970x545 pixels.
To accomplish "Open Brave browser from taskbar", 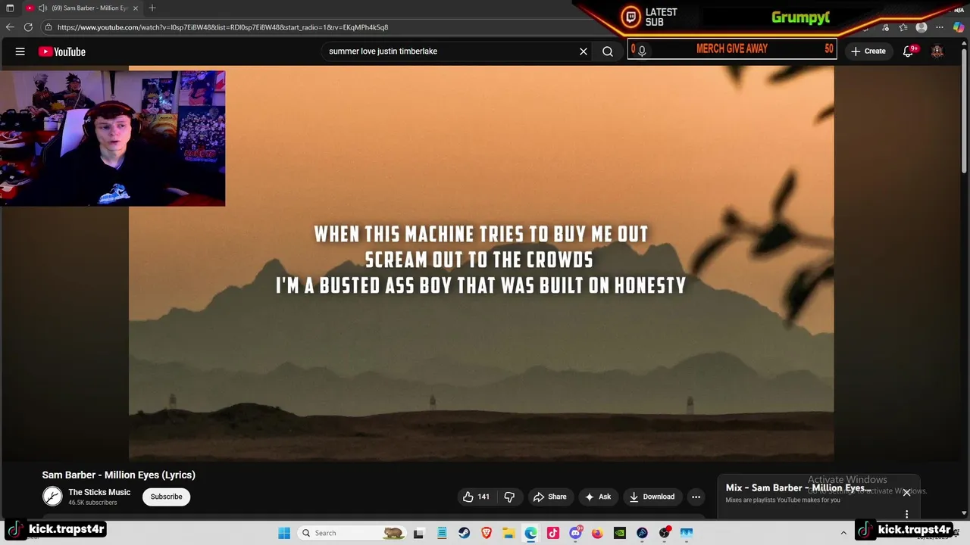I will click(x=487, y=533).
